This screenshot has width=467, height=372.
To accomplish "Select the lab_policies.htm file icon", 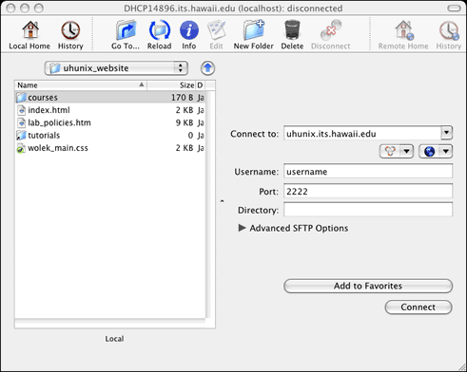I will point(21,122).
